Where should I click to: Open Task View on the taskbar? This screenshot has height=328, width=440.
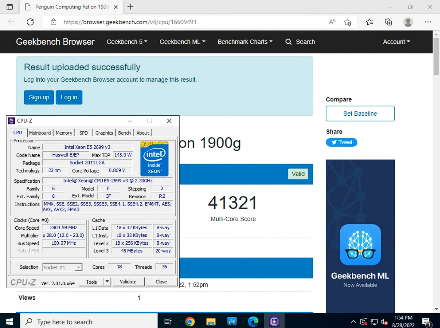point(168,321)
